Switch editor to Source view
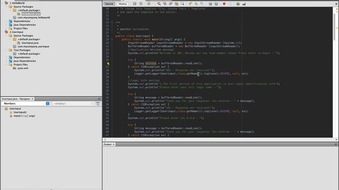 click(109, 4)
